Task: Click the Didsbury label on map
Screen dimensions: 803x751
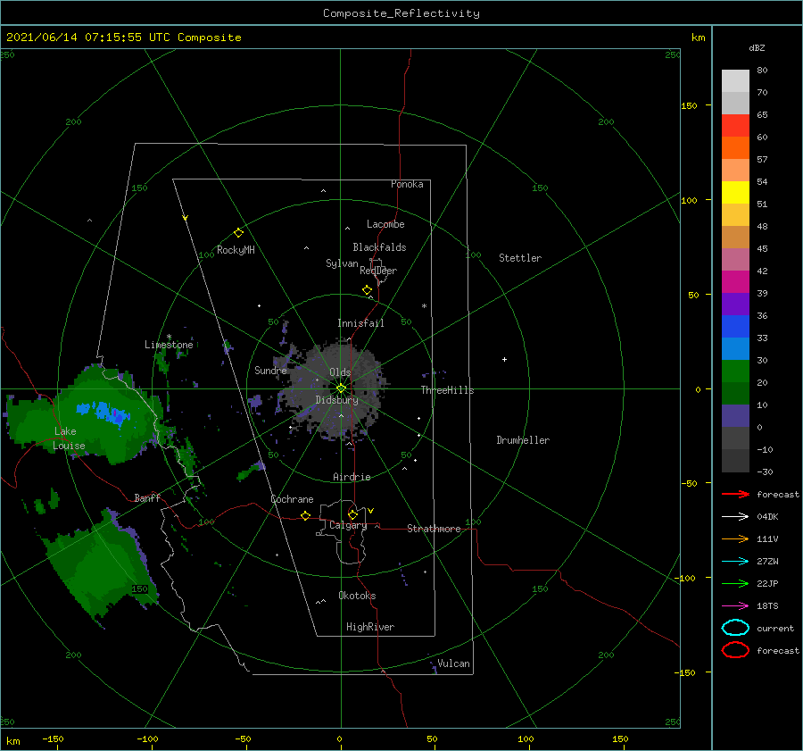Action: coord(337,400)
